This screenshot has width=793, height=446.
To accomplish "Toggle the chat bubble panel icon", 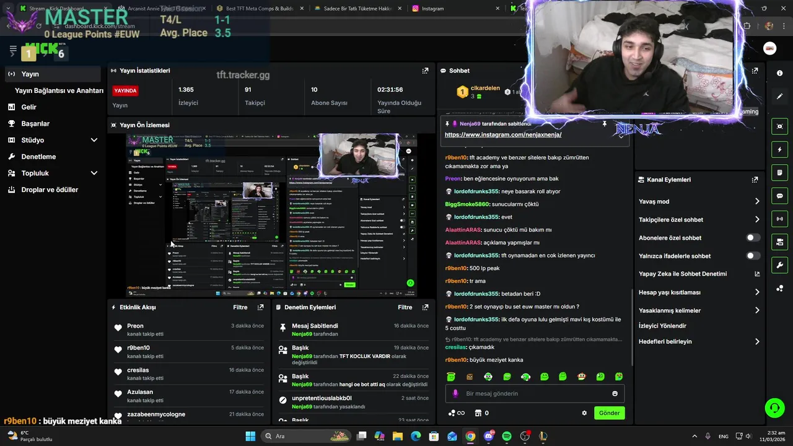I will click(x=779, y=196).
